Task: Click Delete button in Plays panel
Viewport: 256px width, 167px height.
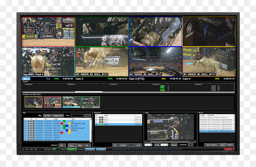Action: [80, 145]
